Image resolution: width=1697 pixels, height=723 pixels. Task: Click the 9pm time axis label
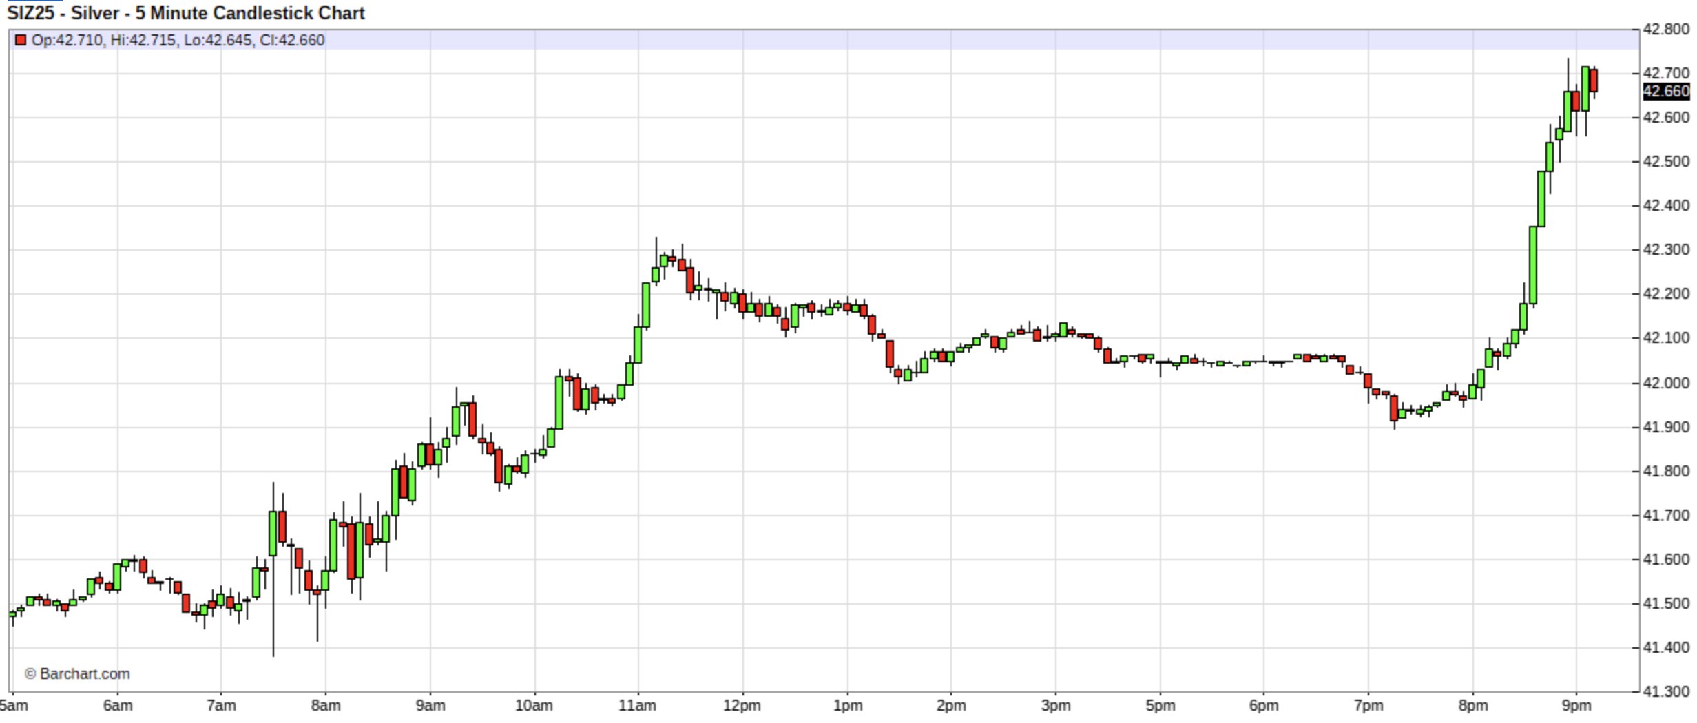(1576, 706)
